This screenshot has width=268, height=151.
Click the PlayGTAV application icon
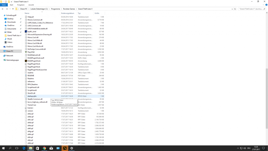pyautogui.click(x=26, y=52)
